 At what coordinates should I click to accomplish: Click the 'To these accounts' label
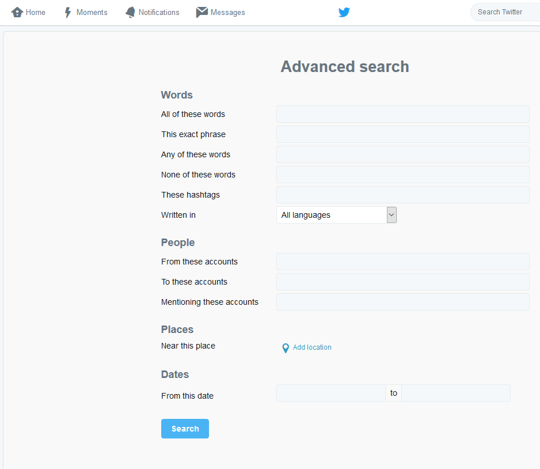194,282
